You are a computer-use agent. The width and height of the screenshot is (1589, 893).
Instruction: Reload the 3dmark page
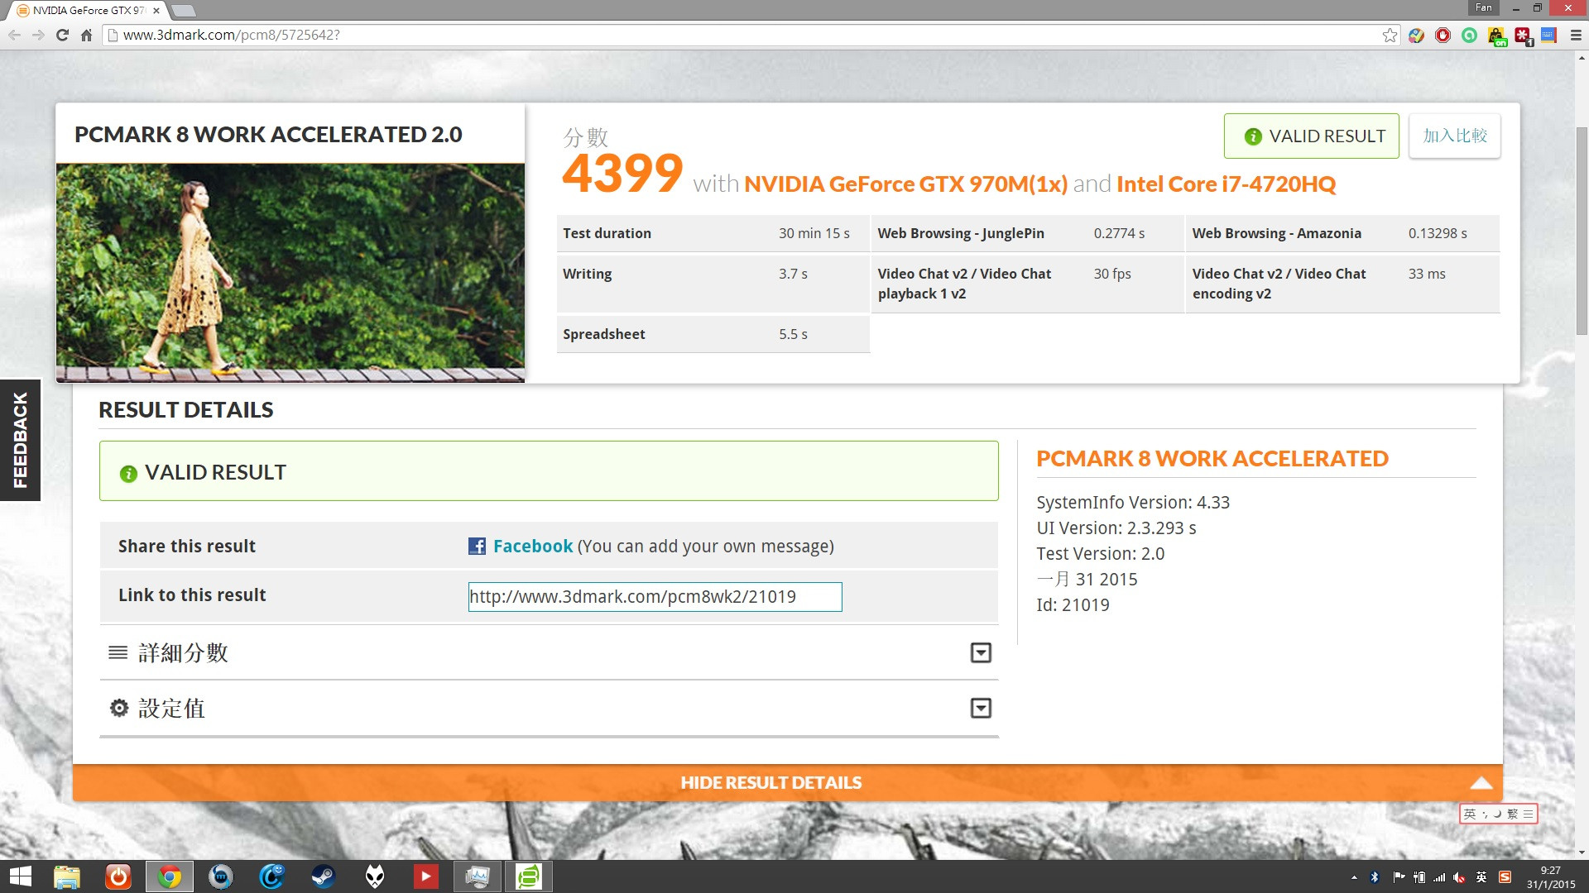pos(62,35)
